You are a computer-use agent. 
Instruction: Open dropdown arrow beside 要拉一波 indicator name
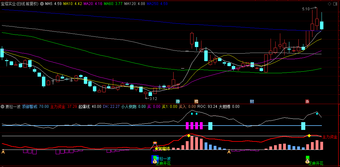(x=3, y=107)
